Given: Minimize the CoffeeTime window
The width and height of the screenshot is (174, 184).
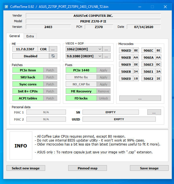Looking at the screenshot, I should [x=140, y=7].
